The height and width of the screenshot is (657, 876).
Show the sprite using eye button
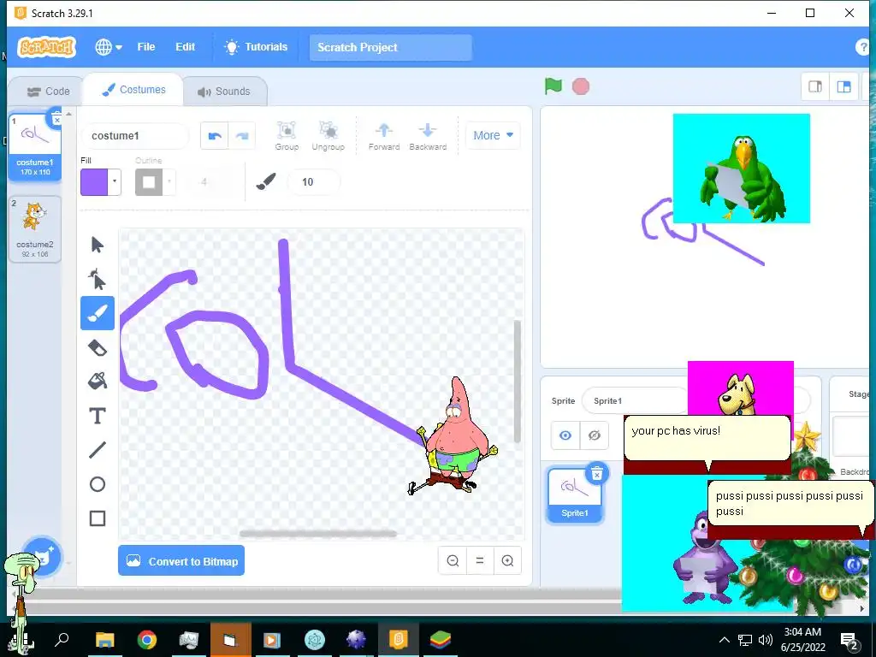(565, 435)
